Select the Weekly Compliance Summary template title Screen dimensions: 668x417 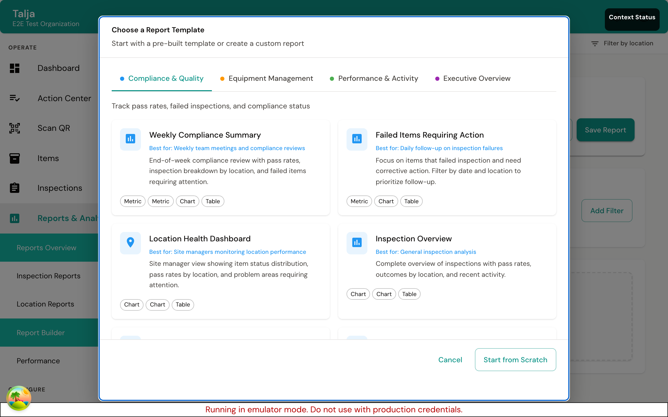click(205, 135)
